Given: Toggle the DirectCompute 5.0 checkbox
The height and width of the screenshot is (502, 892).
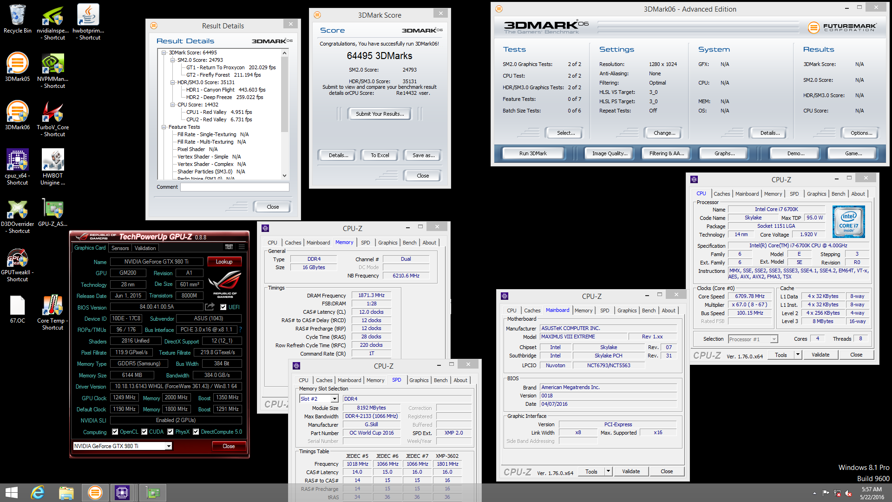Looking at the screenshot, I should [196, 432].
